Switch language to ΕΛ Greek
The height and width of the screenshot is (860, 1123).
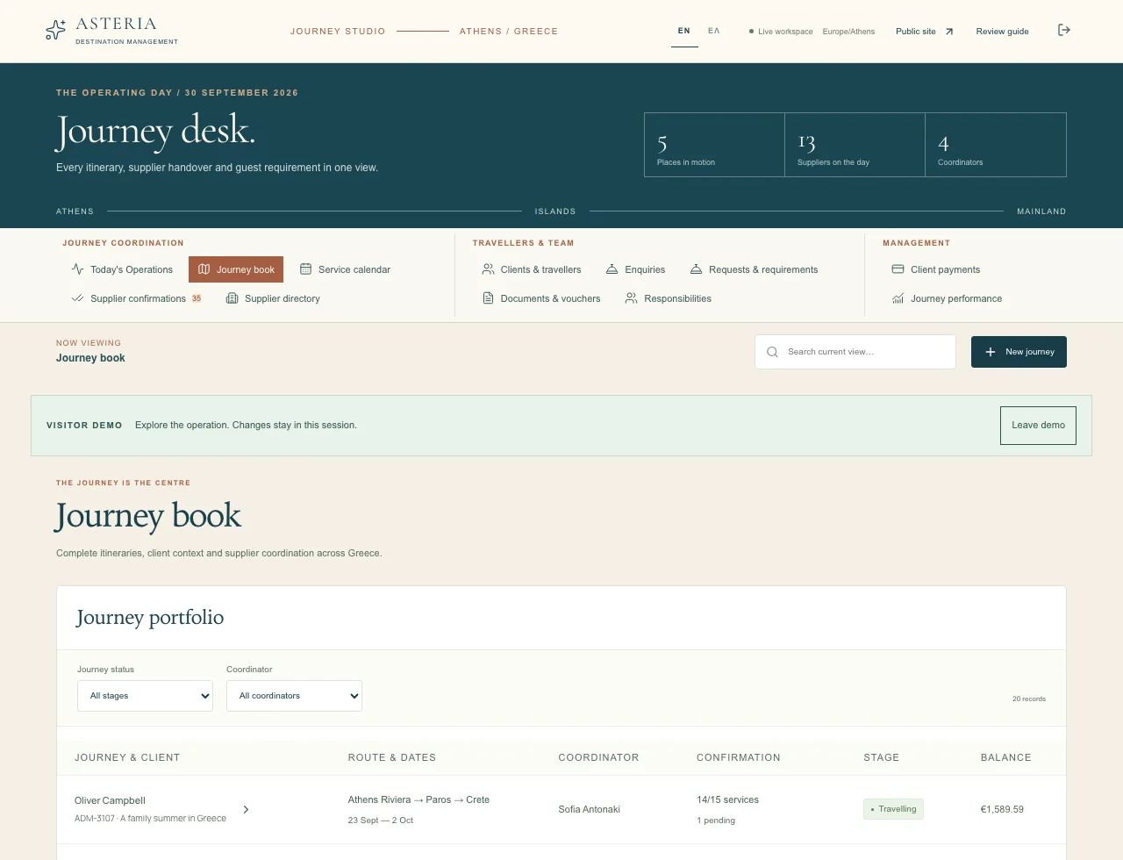714,31
